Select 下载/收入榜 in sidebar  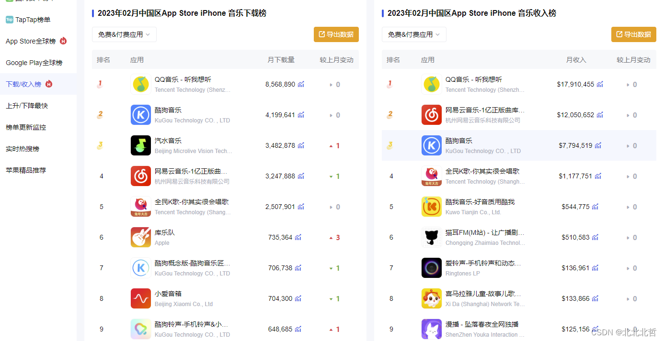(23, 84)
